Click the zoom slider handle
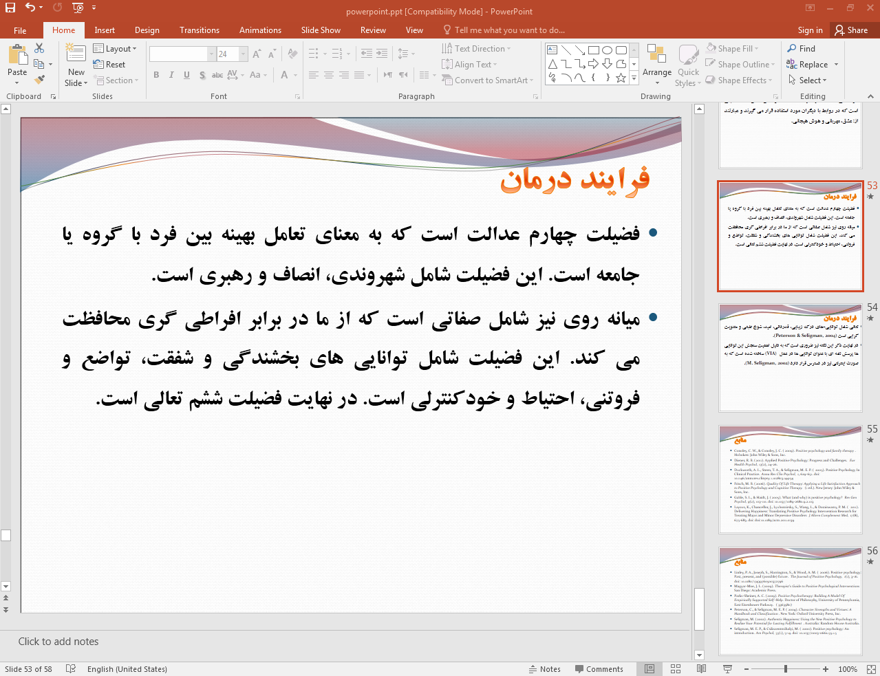880x676 pixels. click(786, 668)
